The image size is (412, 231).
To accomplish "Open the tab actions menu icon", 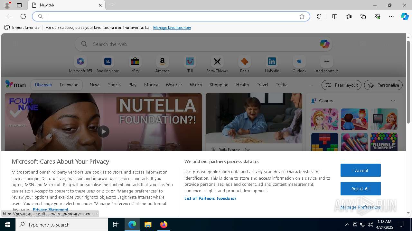I will [x=19, y=5].
